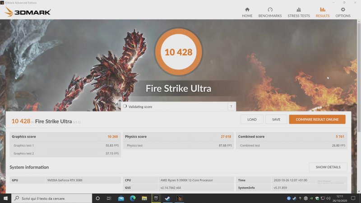Image resolution: width=361 pixels, height=203 pixels.
Task: Click the LOAD button
Action: (252, 120)
